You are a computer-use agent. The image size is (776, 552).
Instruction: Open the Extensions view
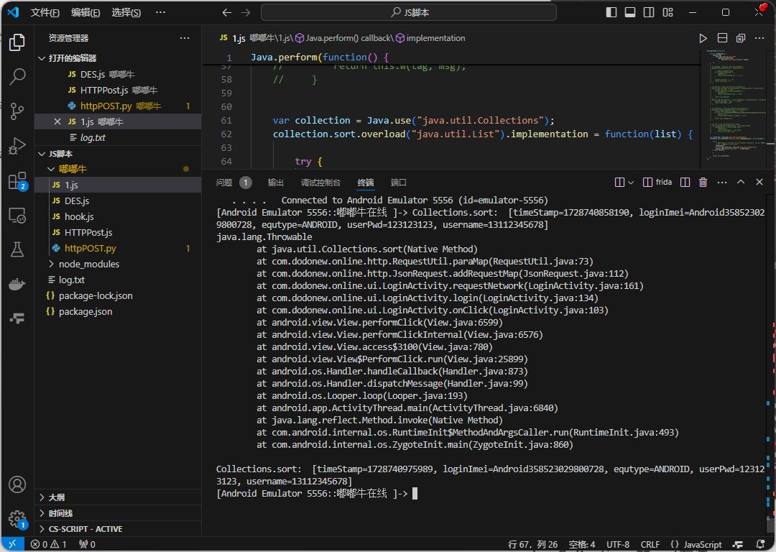17,181
